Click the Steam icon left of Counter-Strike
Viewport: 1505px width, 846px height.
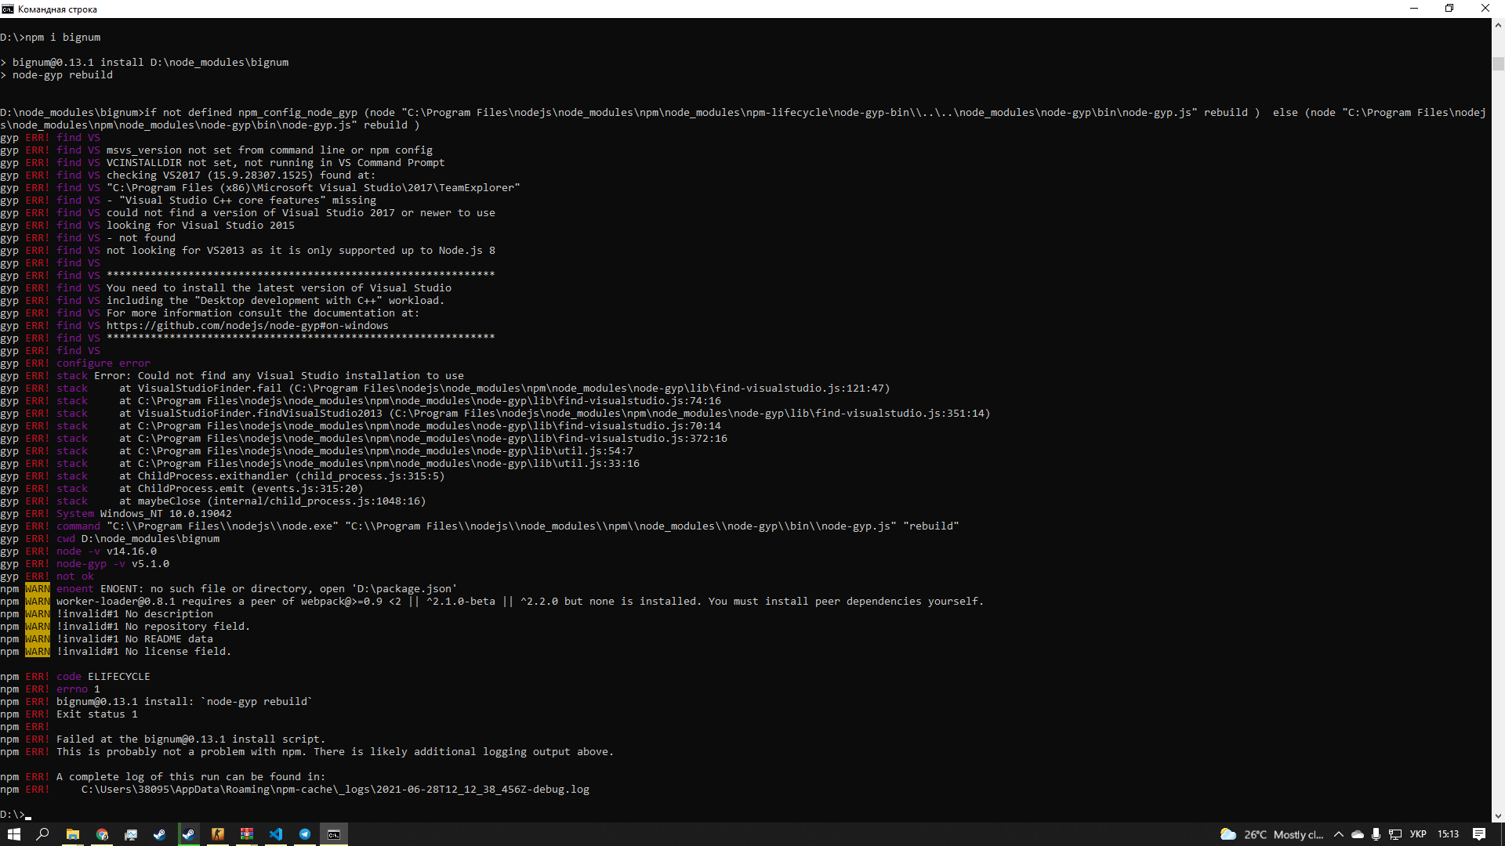[x=189, y=834]
